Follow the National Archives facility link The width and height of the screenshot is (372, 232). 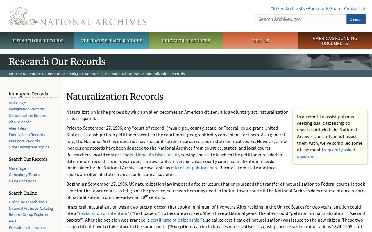tap(155, 155)
